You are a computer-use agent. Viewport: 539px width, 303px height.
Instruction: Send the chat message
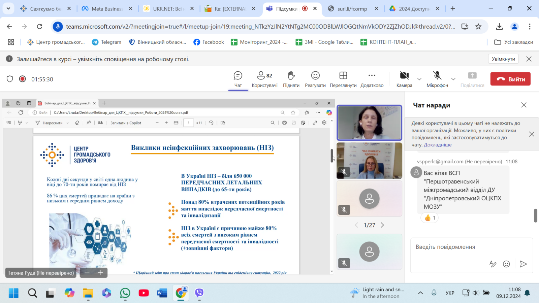(x=523, y=264)
